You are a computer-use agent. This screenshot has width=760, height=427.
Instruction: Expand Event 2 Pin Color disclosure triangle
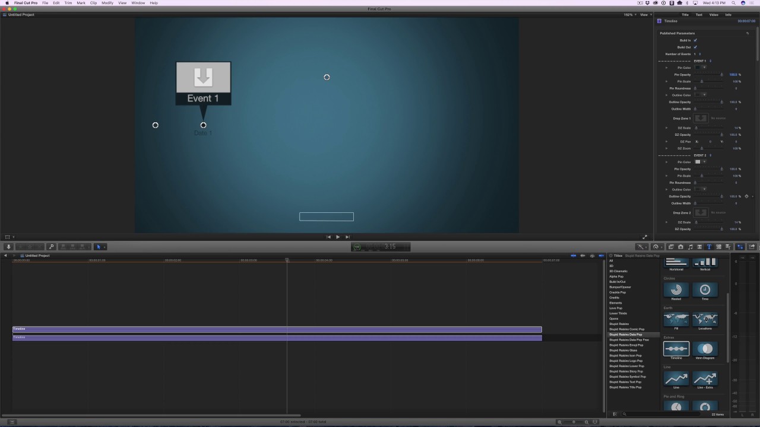tap(666, 162)
